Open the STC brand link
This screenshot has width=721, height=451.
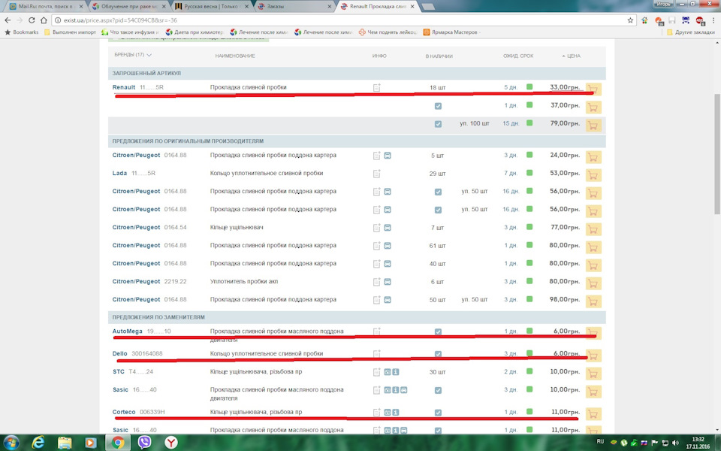pyautogui.click(x=118, y=371)
